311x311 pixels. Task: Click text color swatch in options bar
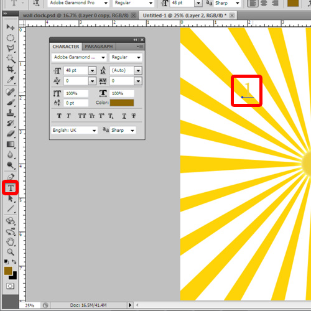click(x=293, y=3)
